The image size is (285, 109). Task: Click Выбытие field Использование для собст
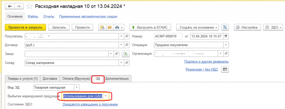pos(83,96)
